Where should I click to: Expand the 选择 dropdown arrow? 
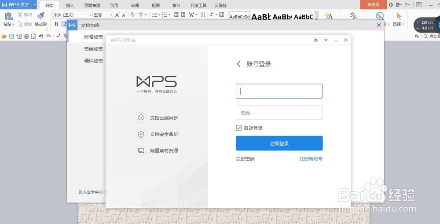click(x=403, y=24)
